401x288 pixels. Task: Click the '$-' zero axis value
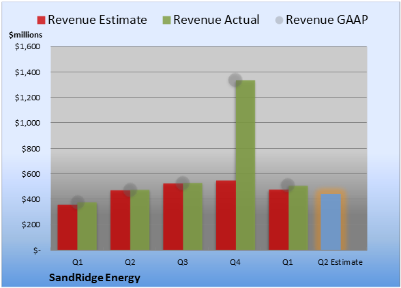[x=37, y=250]
